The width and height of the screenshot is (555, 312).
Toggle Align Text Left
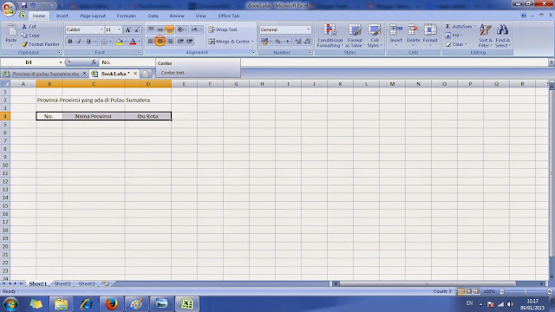point(151,42)
